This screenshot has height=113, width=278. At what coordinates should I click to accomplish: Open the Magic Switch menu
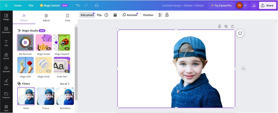[54, 5]
